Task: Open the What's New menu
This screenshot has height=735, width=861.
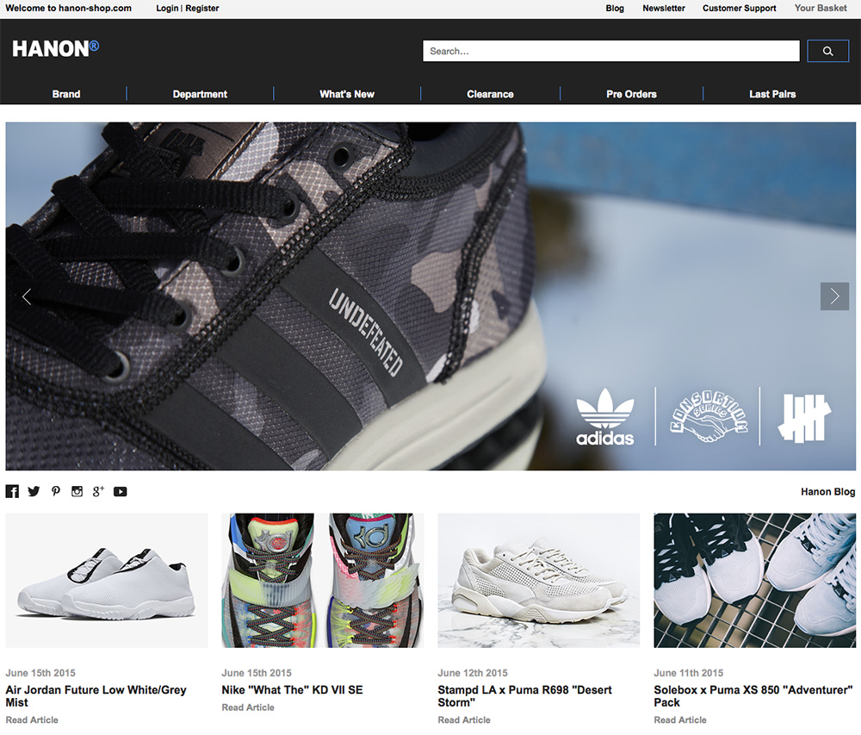Action: pos(347,94)
